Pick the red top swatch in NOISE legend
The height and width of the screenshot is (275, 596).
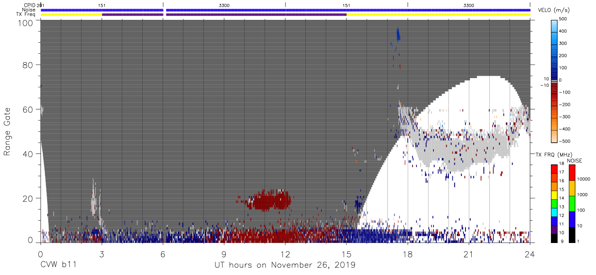coord(571,173)
